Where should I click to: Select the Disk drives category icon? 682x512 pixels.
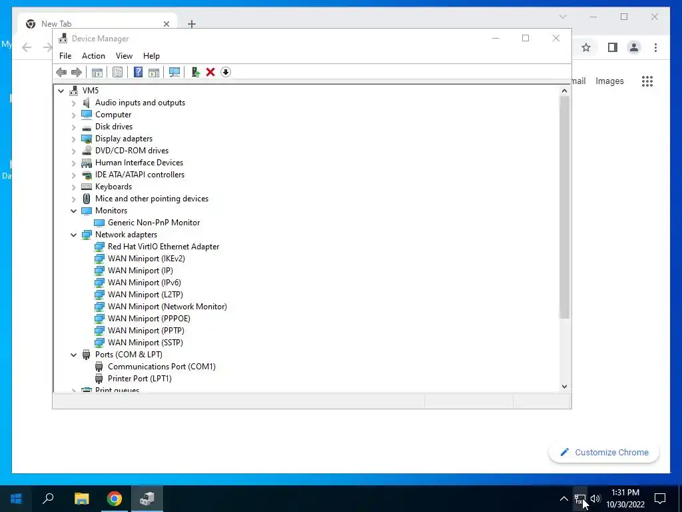click(x=87, y=127)
